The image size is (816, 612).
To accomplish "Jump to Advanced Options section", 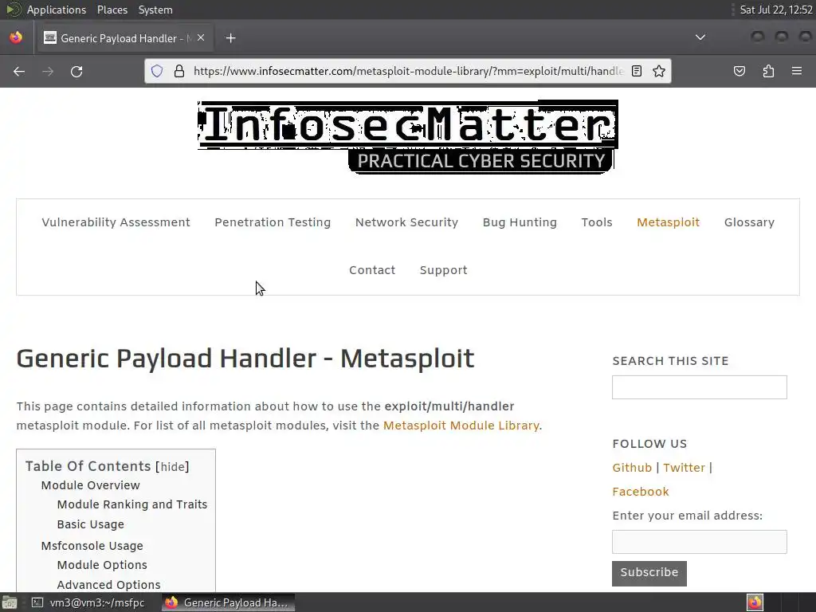I will point(108,584).
